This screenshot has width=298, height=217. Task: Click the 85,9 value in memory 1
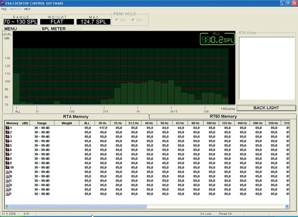(150, 128)
